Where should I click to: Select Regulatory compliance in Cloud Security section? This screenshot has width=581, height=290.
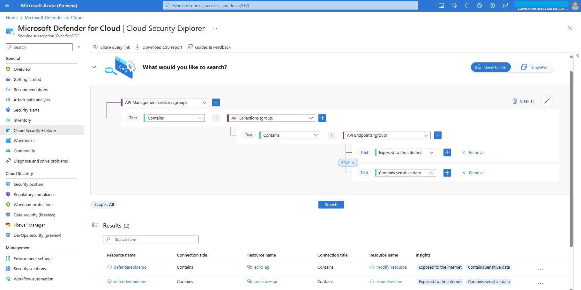[x=34, y=194]
